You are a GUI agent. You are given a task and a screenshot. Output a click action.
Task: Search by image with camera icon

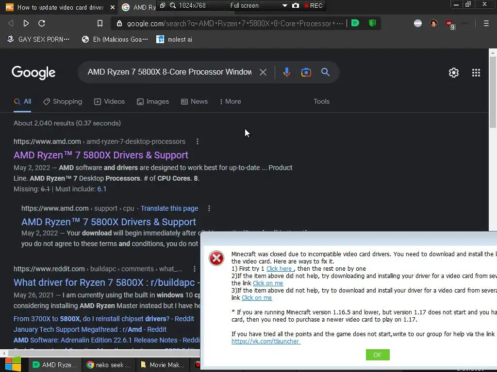tap(306, 73)
